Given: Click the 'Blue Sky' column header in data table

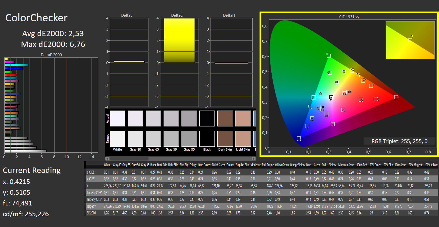Looking at the screenshot, I should pyautogui.click(x=184, y=165).
